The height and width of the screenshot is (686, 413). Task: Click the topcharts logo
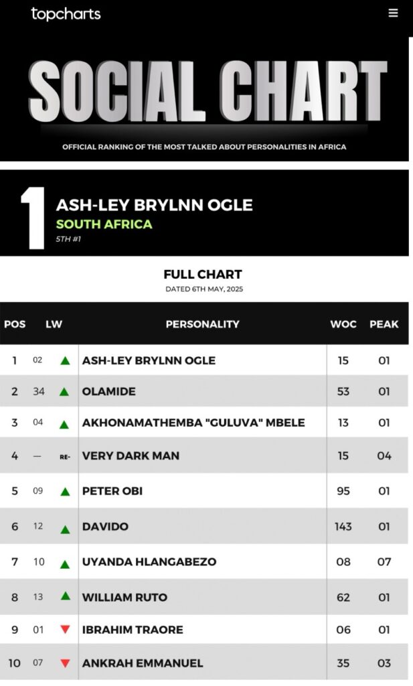[x=66, y=14]
